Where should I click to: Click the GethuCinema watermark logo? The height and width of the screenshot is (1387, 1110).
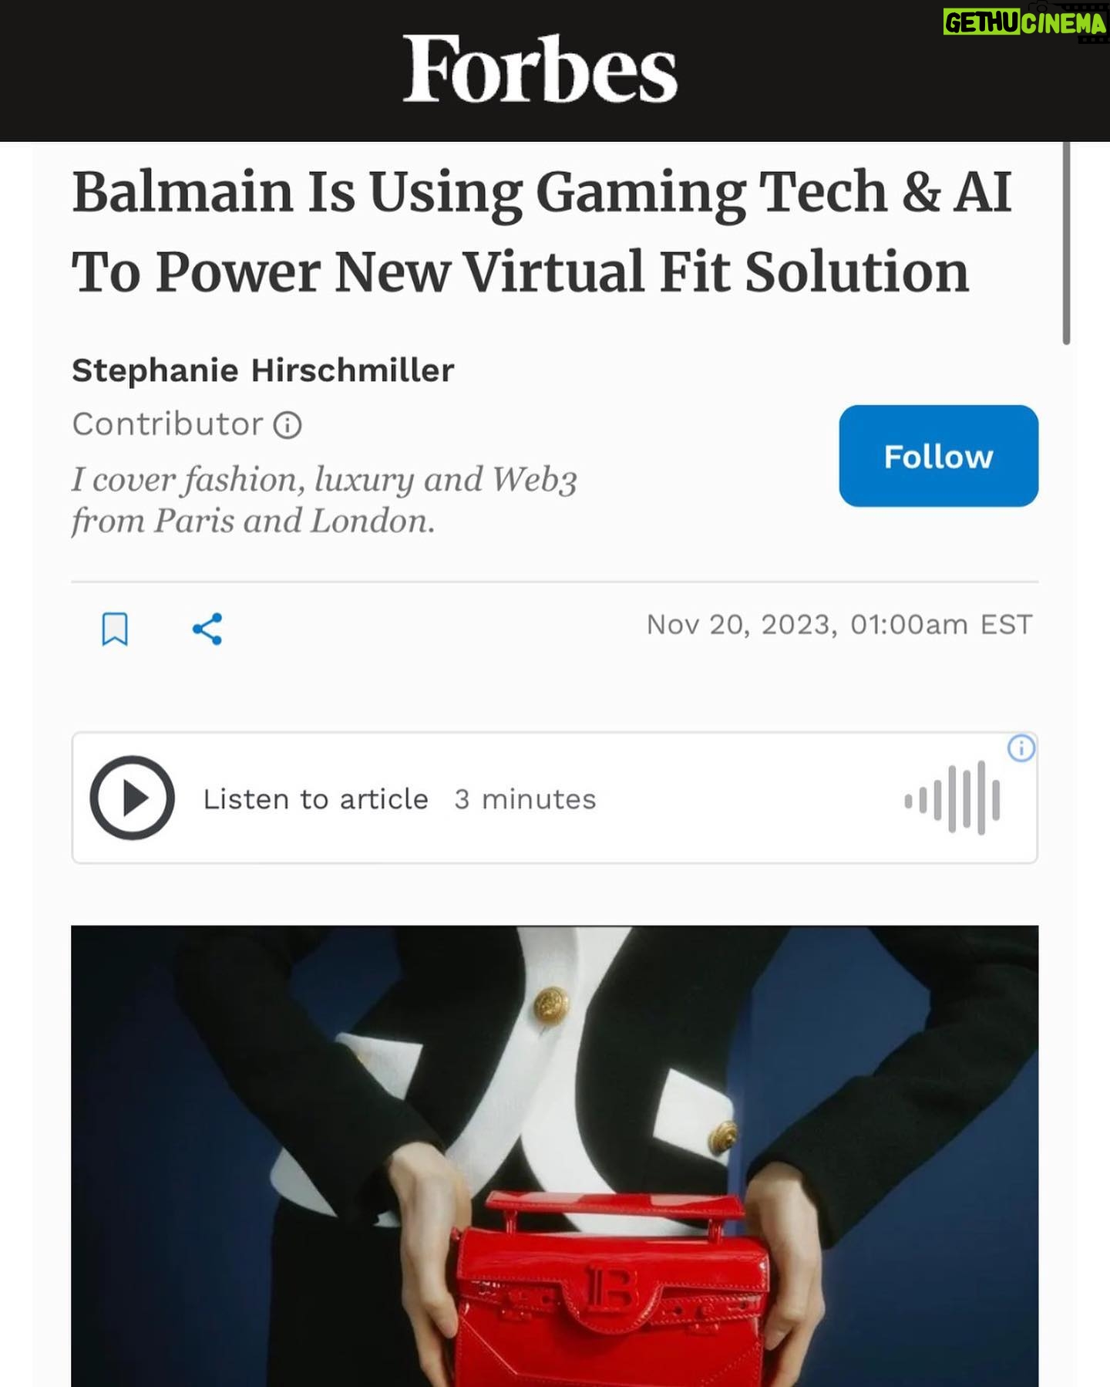tap(1024, 23)
